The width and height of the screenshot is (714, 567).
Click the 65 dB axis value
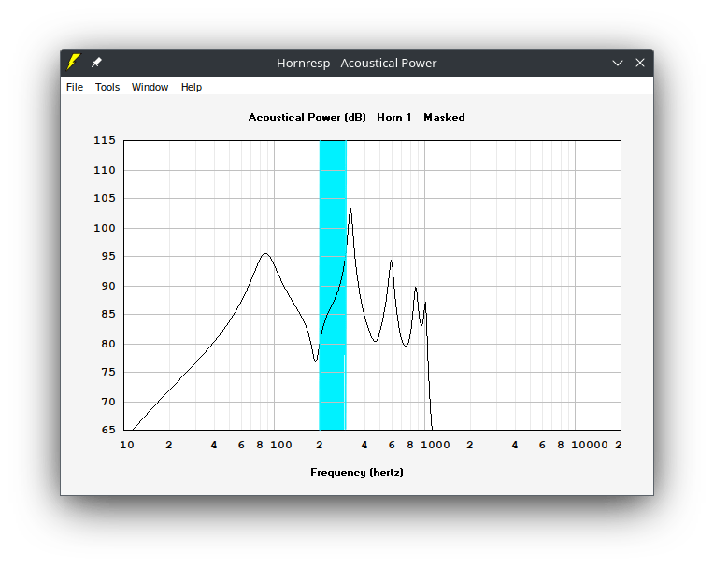(x=108, y=430)
